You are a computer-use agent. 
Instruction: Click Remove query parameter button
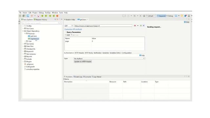[74, 35]
